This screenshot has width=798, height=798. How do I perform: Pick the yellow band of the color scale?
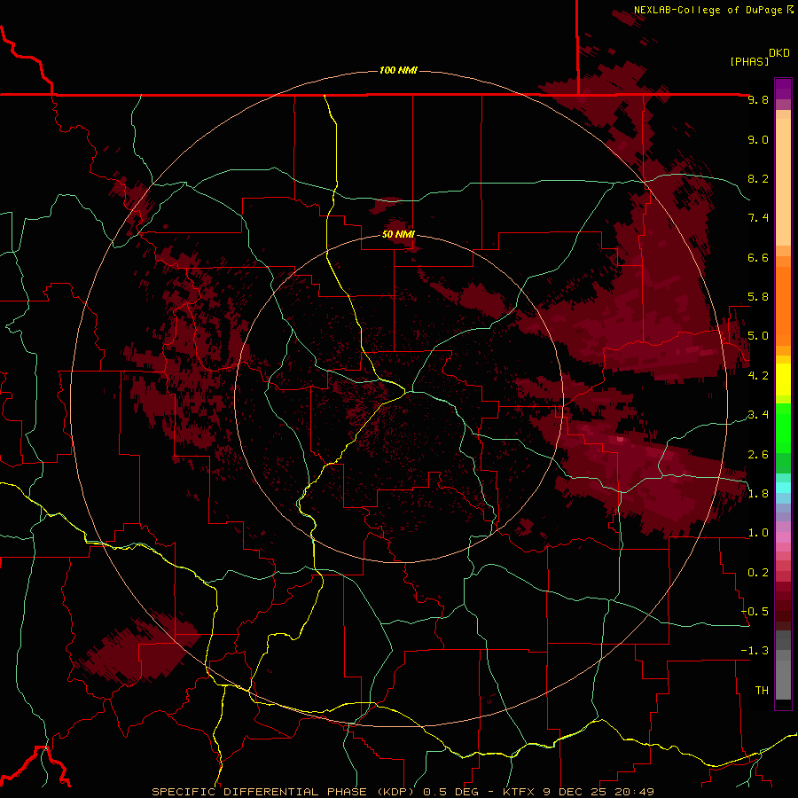783,379
